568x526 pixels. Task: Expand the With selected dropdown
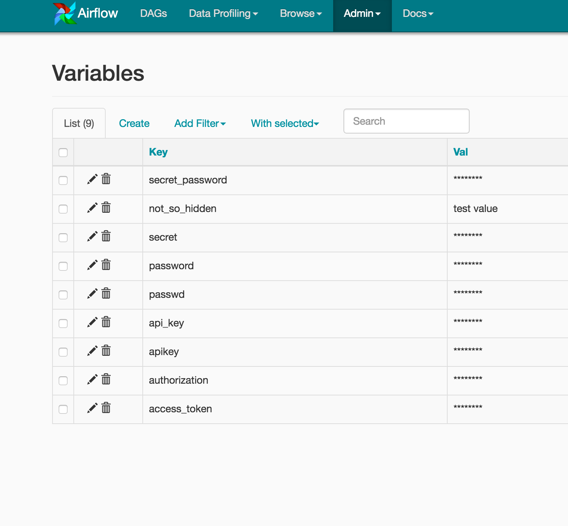tap(284, 123)
